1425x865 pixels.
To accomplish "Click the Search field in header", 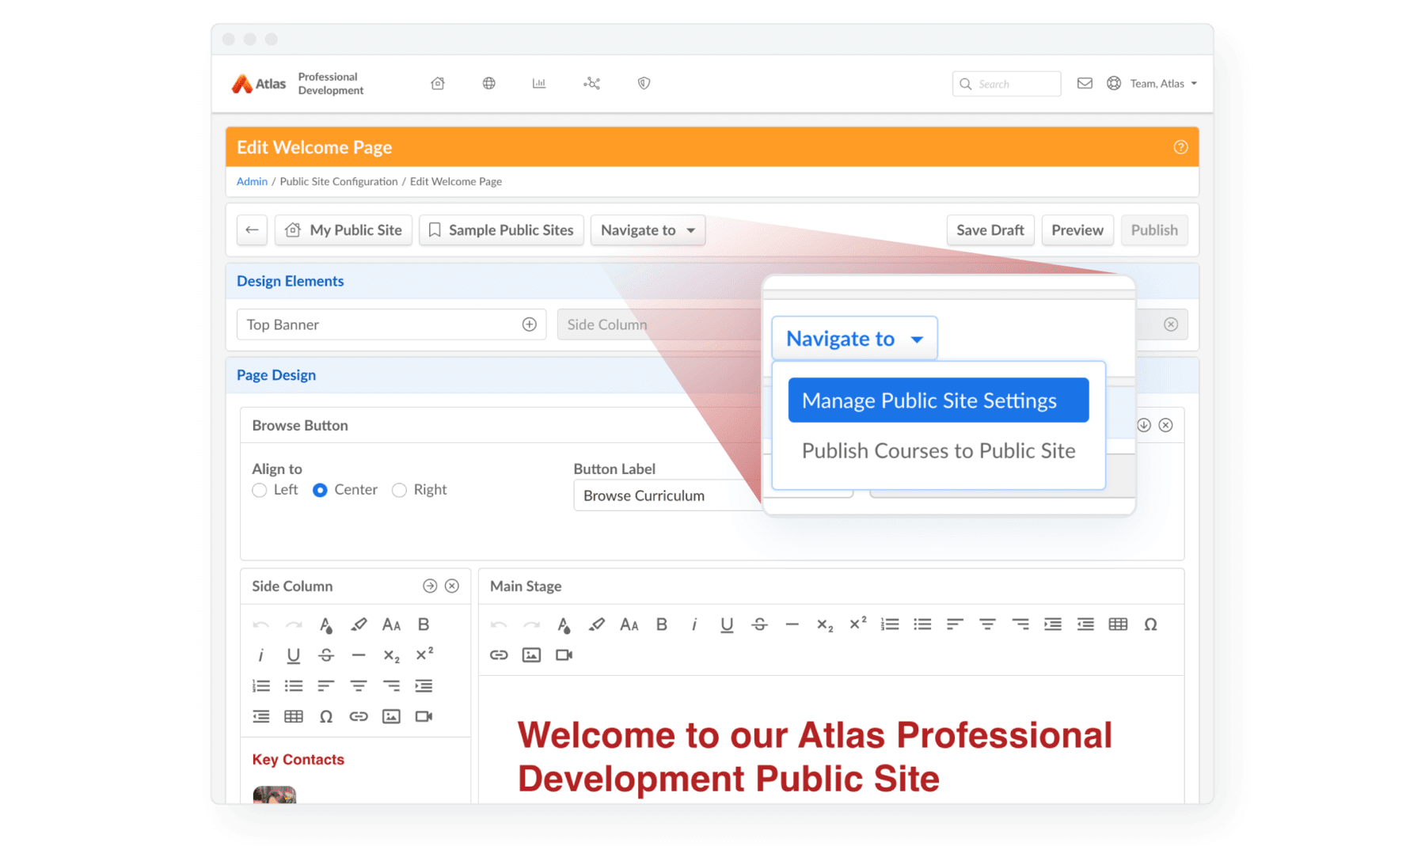I will point(1006,83).
